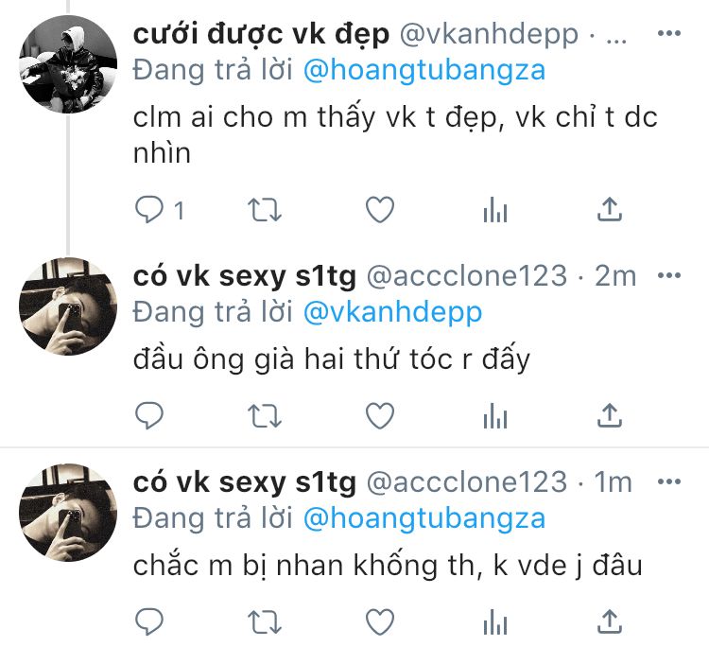Like the 'chắc m bị nhan khống' tweet
709x647 pixels.
pyautogui.click(x=380, y=621)
